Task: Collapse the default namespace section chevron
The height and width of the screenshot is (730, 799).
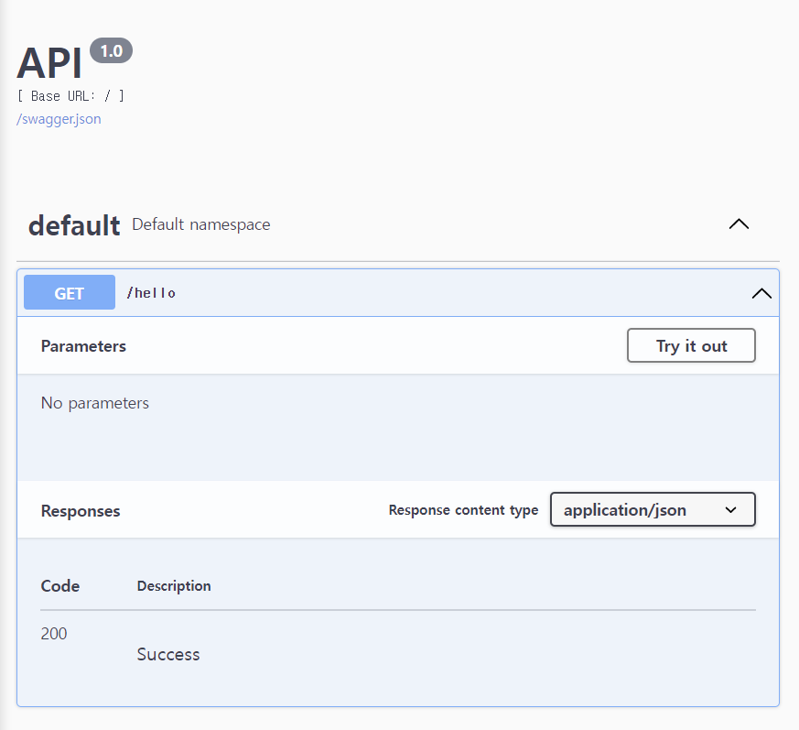Action: pos(739,224)
